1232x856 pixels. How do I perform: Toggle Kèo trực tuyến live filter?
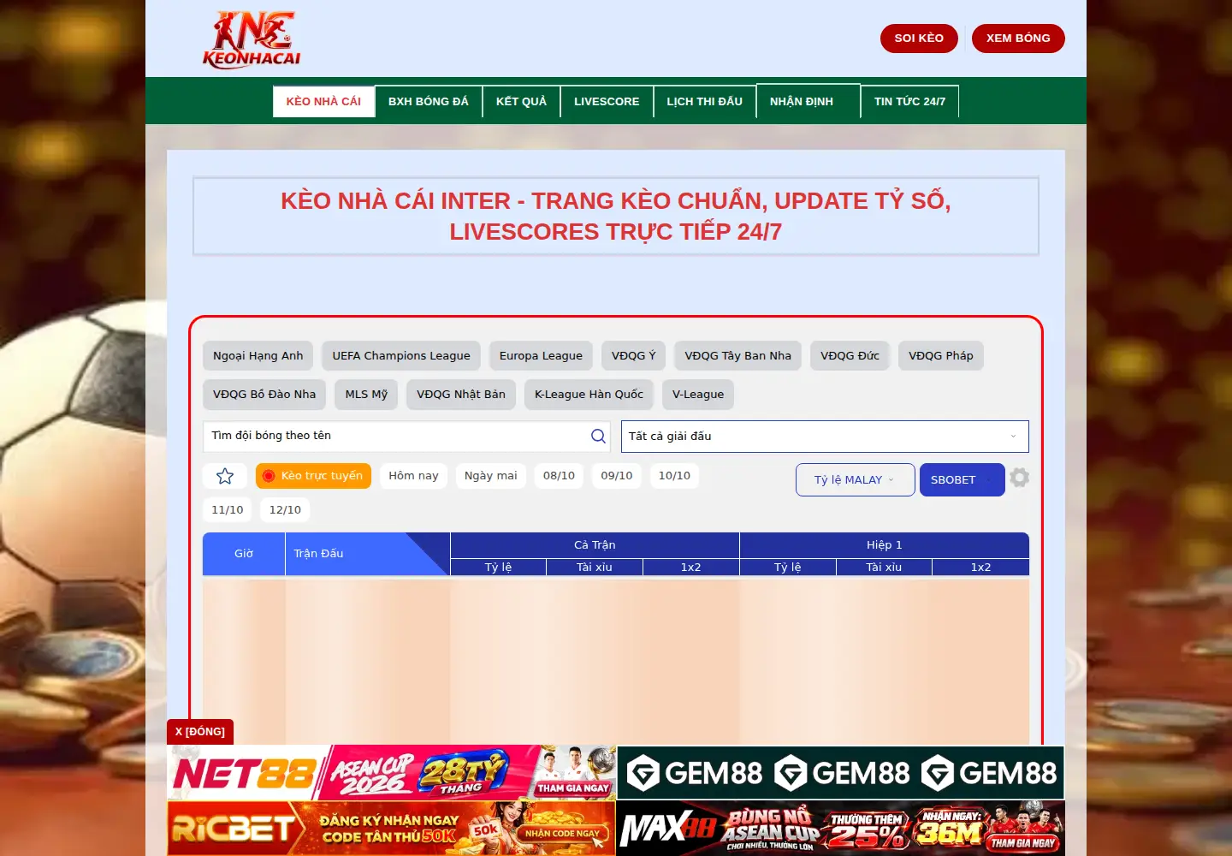[x=313, y=476]
